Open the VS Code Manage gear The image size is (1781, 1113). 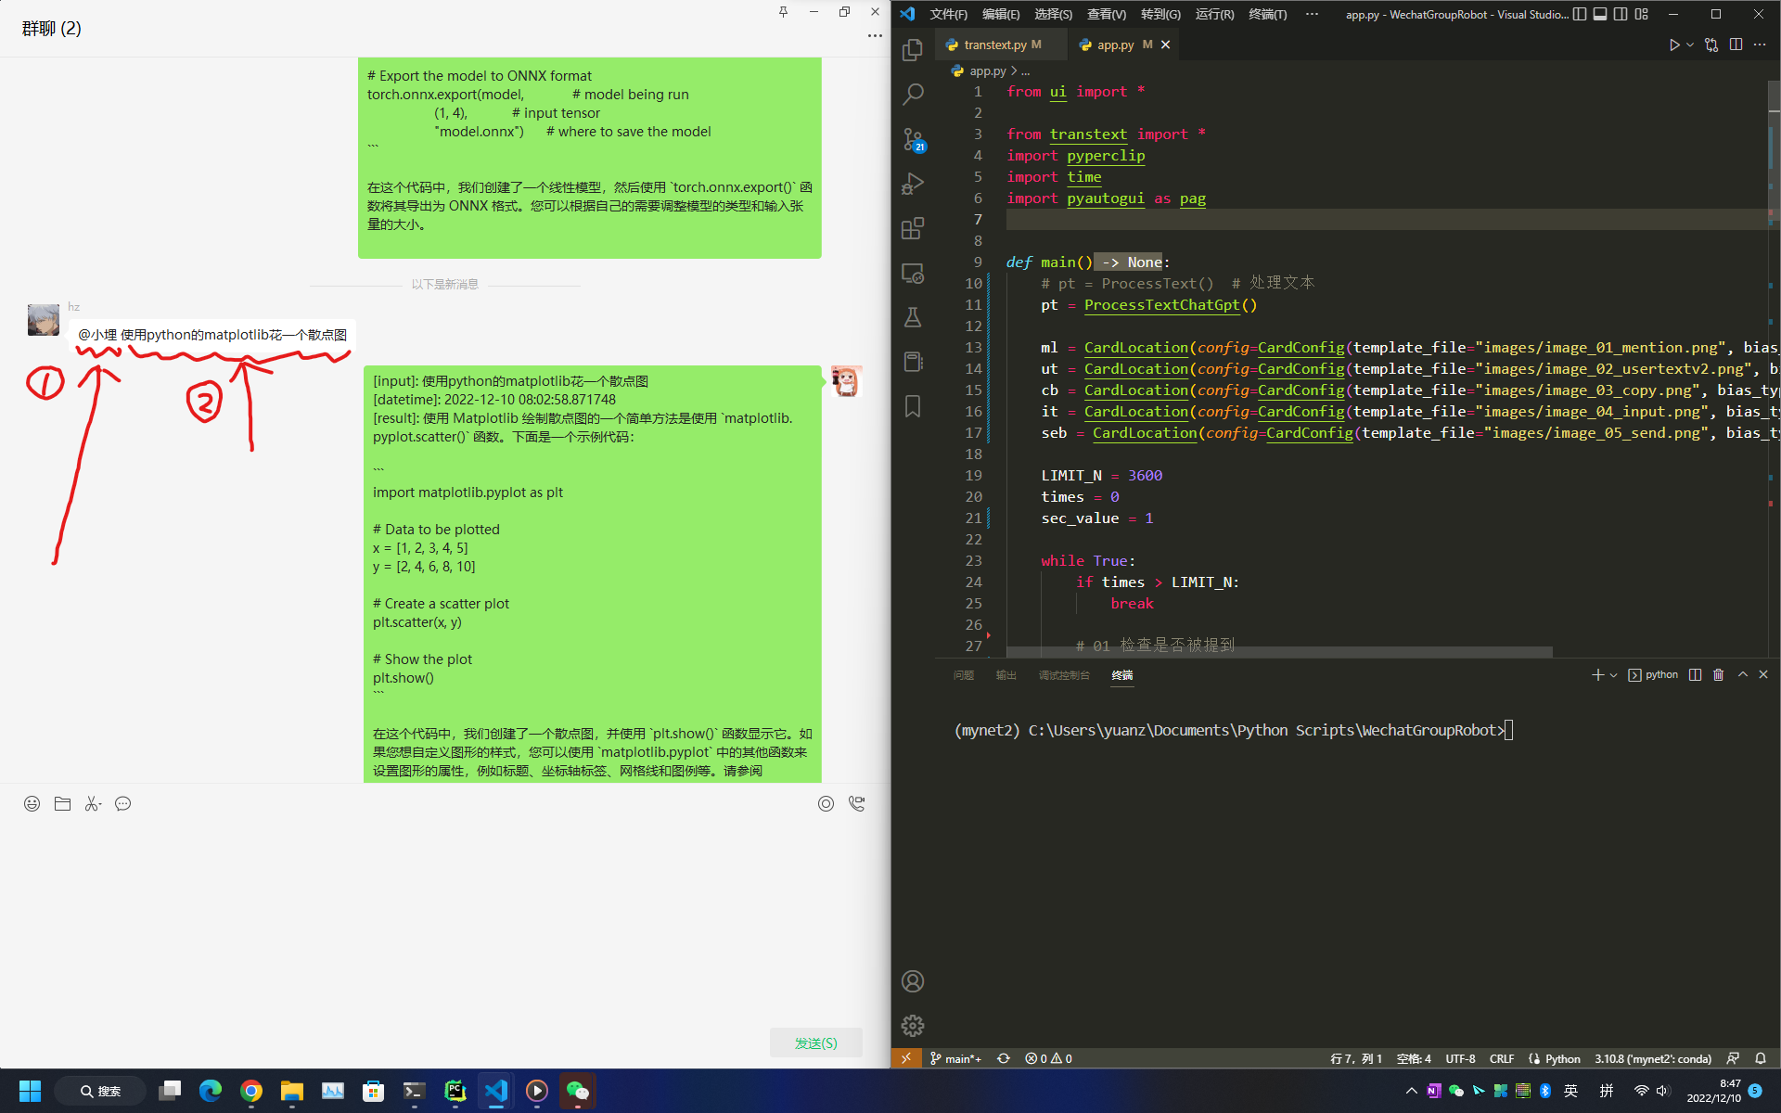913,1025
